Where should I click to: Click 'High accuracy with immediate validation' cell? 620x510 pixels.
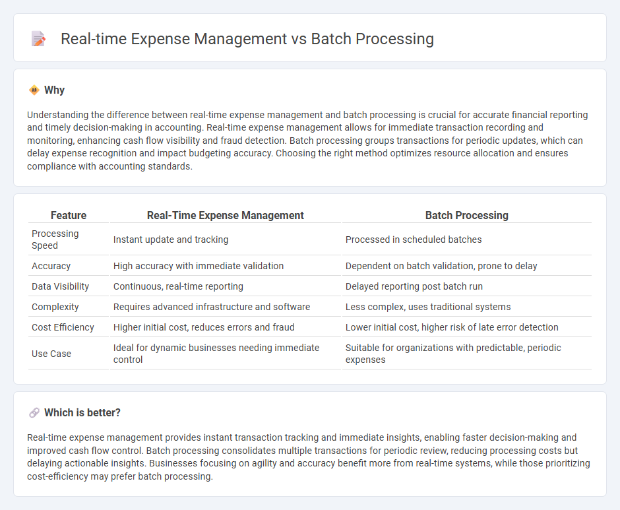(x=199, y=266)
